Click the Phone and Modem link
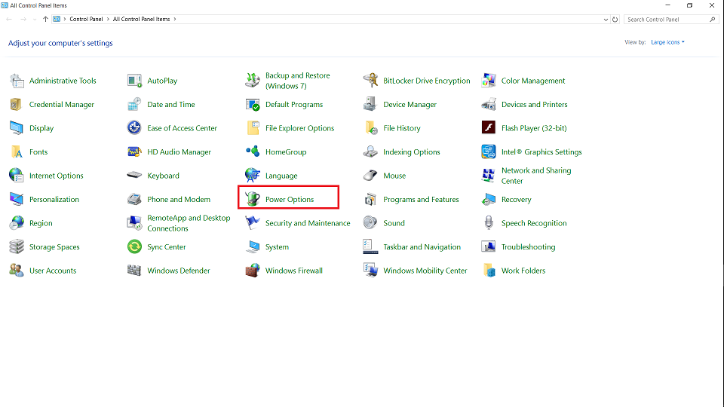Screen dimensions: 724x407 click(179, 199)
